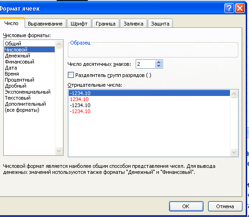
Task: Select Дополнительный format
Action: point(29,104)
